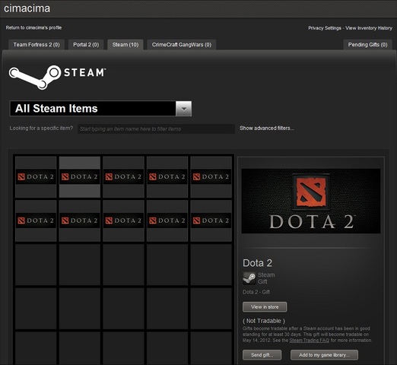Show advanced filters
The height and width of the screenshot is (365, 397).
click(267, 129)
